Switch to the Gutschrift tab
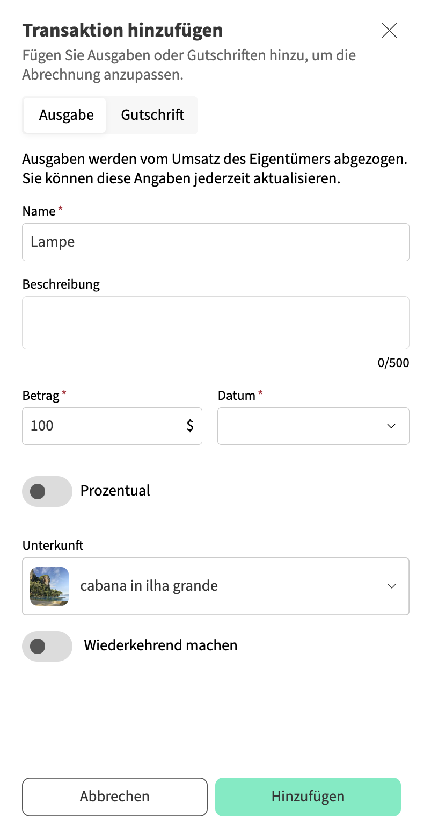Screen dimensions: 424x832 tap(152, 115)
